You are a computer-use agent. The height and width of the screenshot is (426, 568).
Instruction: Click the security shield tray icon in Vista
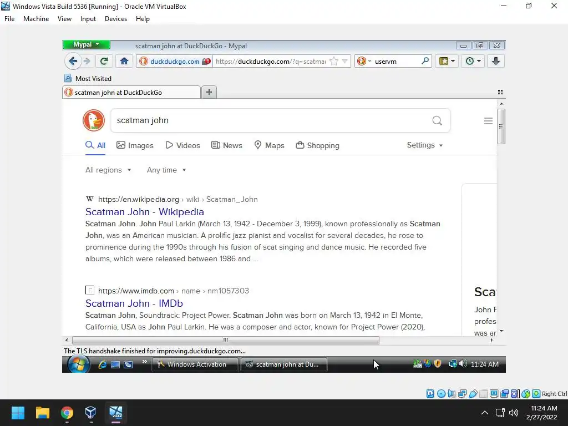[438, 363]
